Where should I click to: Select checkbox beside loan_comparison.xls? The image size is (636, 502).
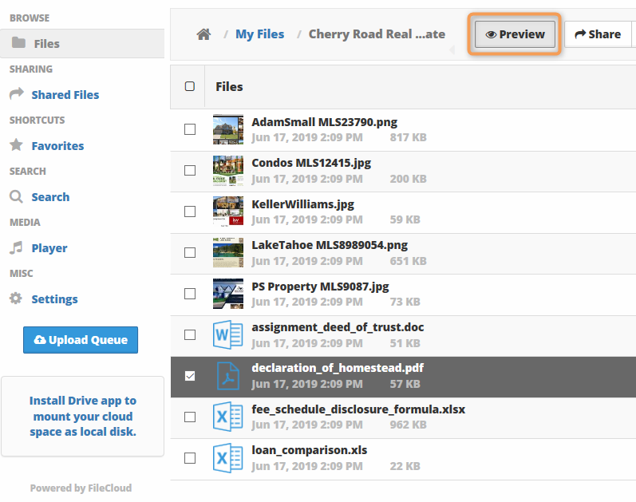point(189,458)
